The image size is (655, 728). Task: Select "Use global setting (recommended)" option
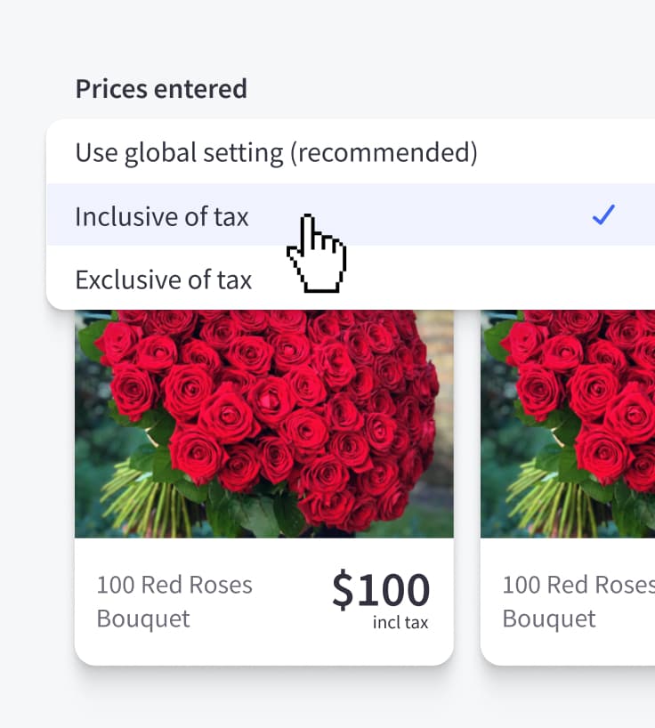(x=276, y=153)
